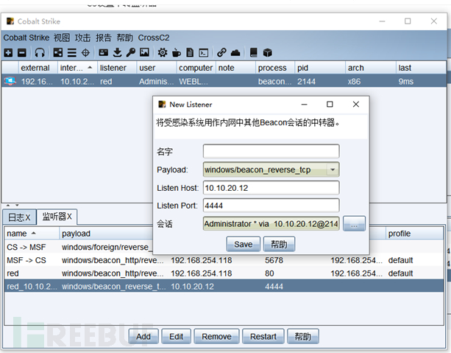Sort by the user column header

pyautogui.click(x=156, y=68)
